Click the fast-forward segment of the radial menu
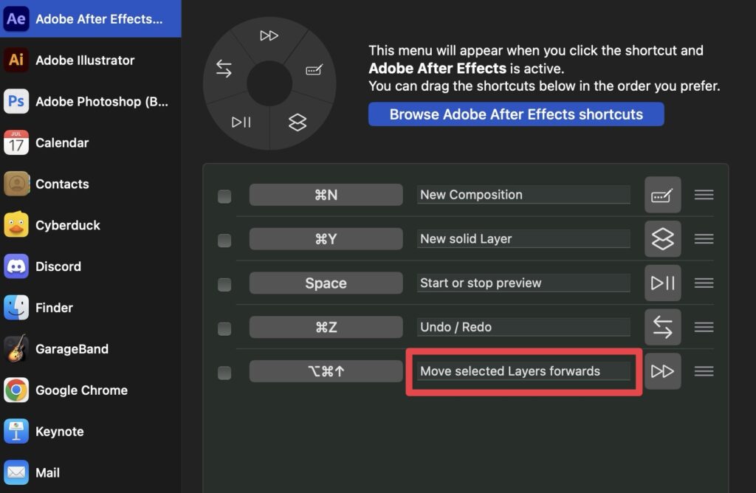Image resolution: width=756 pixels, height=493 pixels. click(269, 35)
